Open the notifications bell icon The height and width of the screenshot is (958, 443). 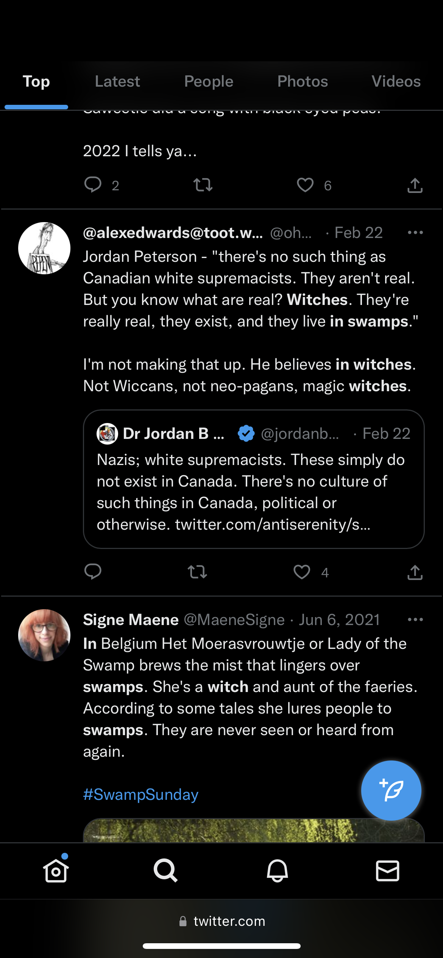click(x=277, y=871)
